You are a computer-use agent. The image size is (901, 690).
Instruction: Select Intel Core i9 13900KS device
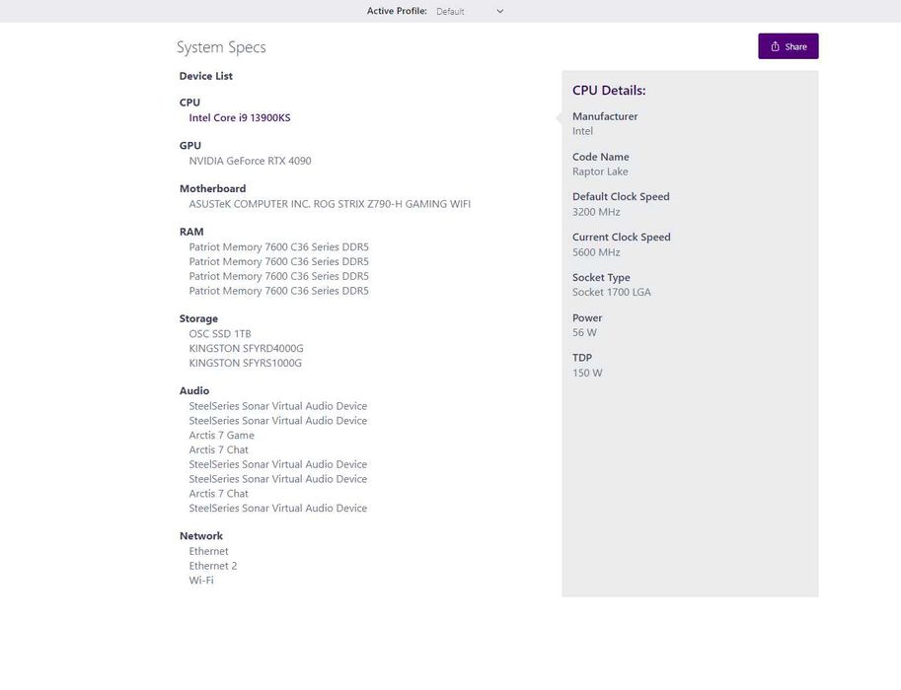coord(240,117)
